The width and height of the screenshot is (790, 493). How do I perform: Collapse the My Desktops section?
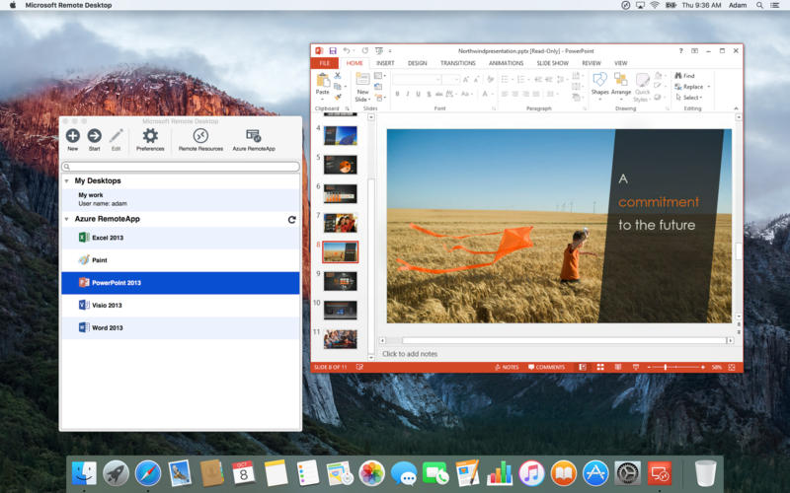pyautogui.click(x=66, y=181)
